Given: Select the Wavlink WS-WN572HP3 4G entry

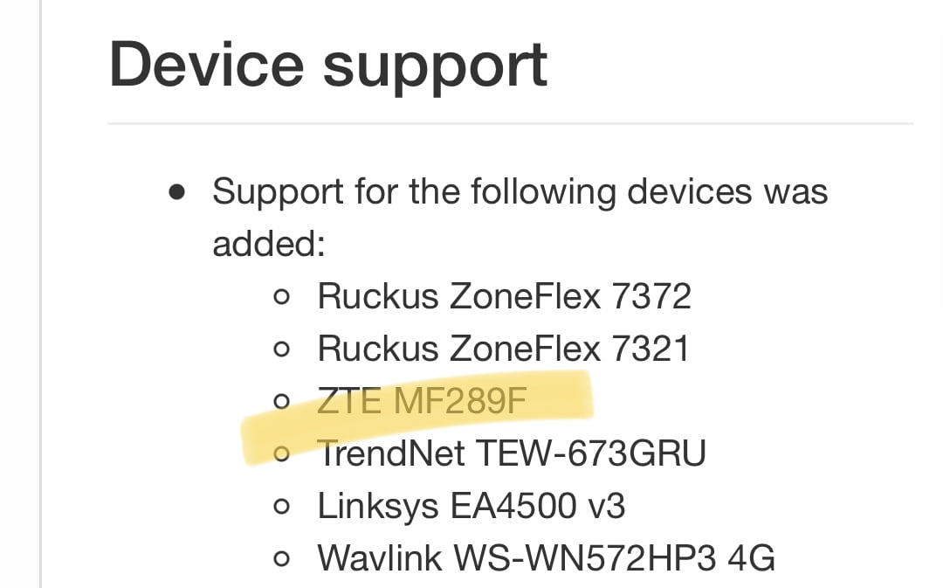Looking at the screenshot, I should pos(546,558).
